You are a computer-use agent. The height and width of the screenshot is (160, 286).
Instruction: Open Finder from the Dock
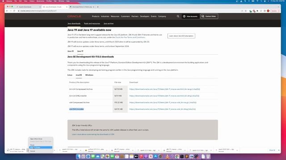pos(78,156)
